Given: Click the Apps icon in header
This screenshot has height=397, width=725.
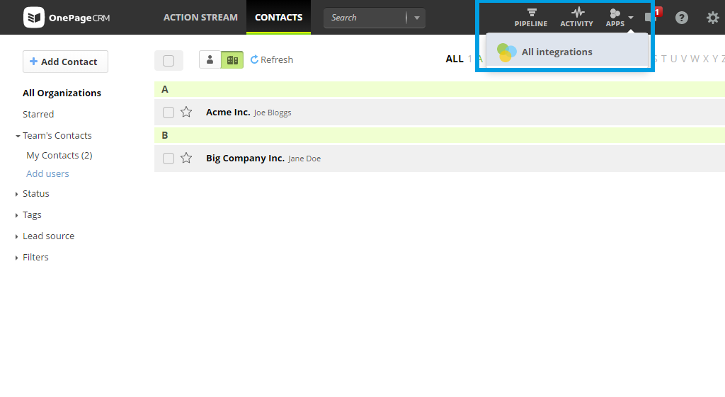Looking at the screenshot, I should tap(615, 17).
